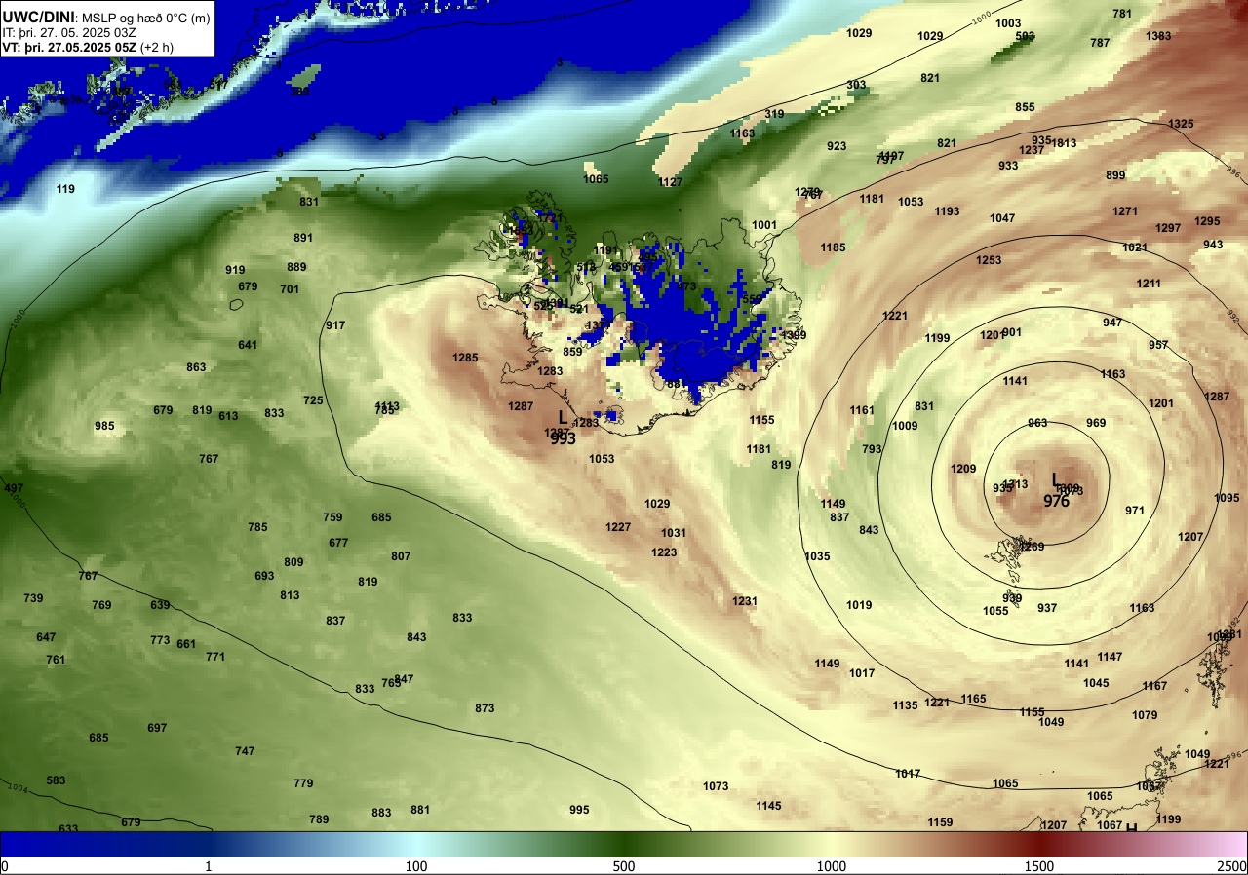Click the 701 height value

[290, 289]
